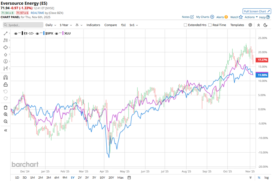Click the Full Screen Chart button
The height and width of the screenshot is (181, 274).
257,11
